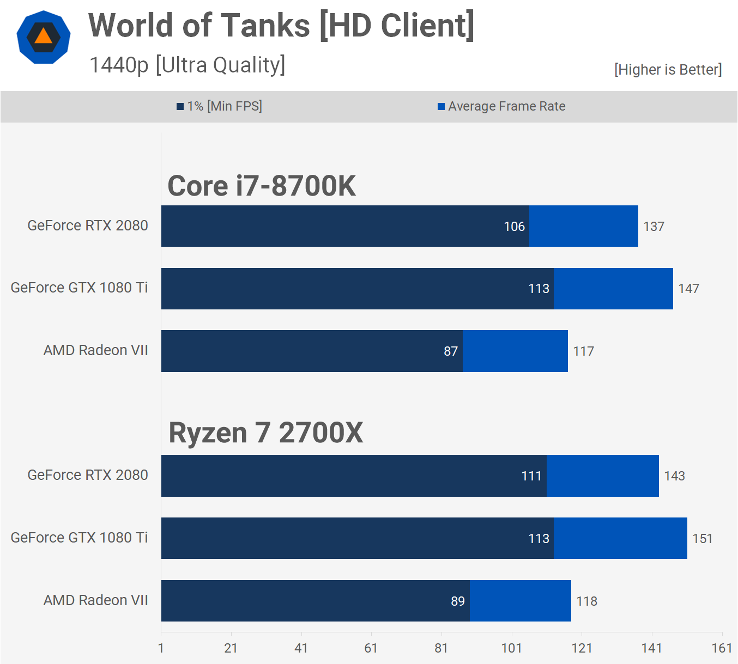
Task: Click the dark 1% [Min FPS] legend swatch
Action: point(180,107)
